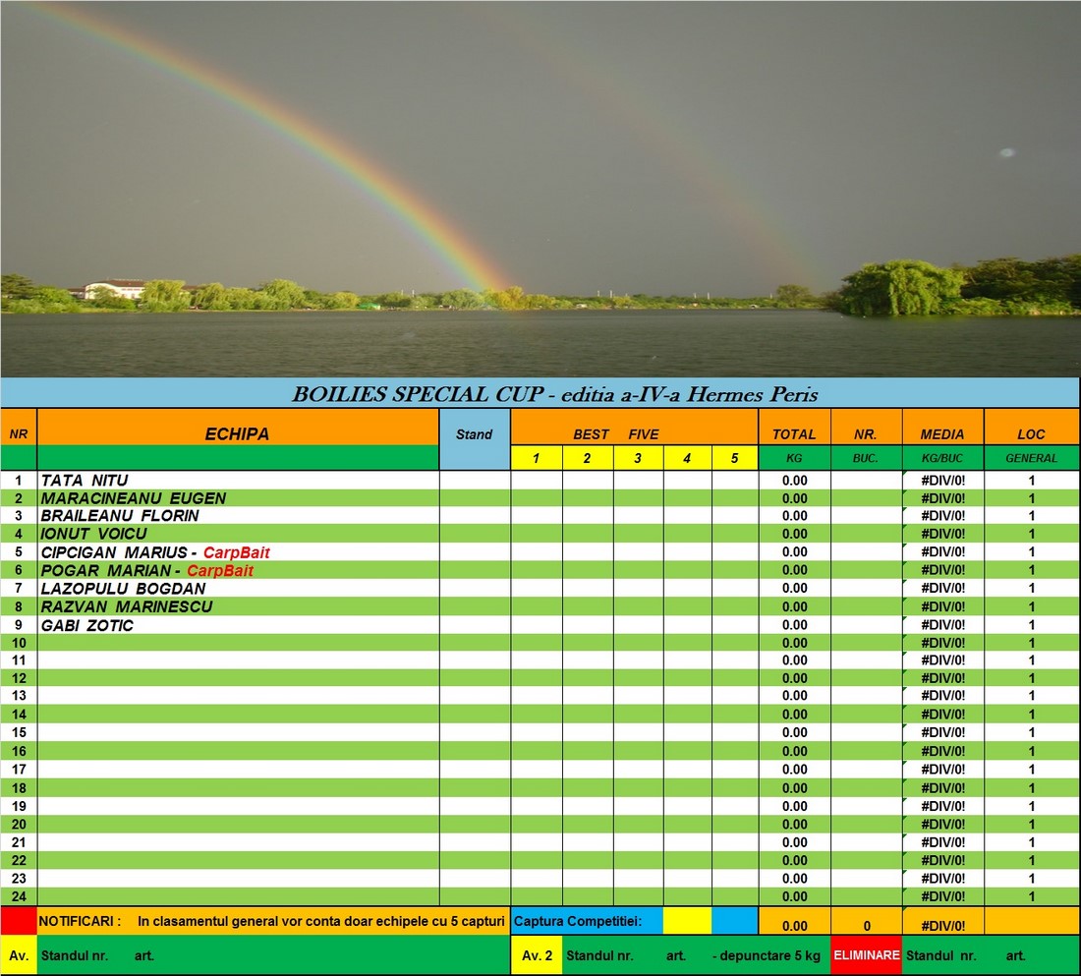The height and width of the screenshot is (976, 1081).
Task: Select the KG/BUC sub-header cell
Action: [x=942, y=458]
